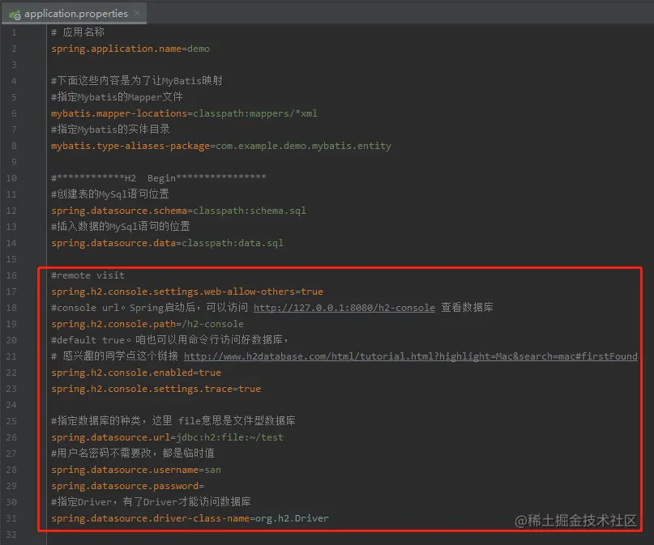Close the application.properties tab
This screenshot has height=545, width=654.
137,13
